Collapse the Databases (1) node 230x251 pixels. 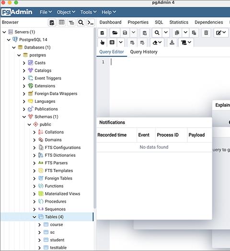coord(14,47)
